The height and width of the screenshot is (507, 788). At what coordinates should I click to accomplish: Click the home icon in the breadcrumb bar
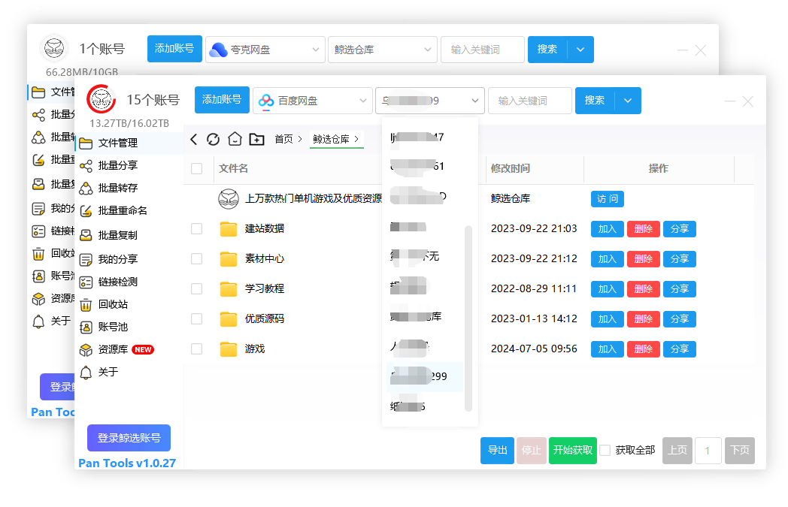pyautogui.click(x=235, y=139)
